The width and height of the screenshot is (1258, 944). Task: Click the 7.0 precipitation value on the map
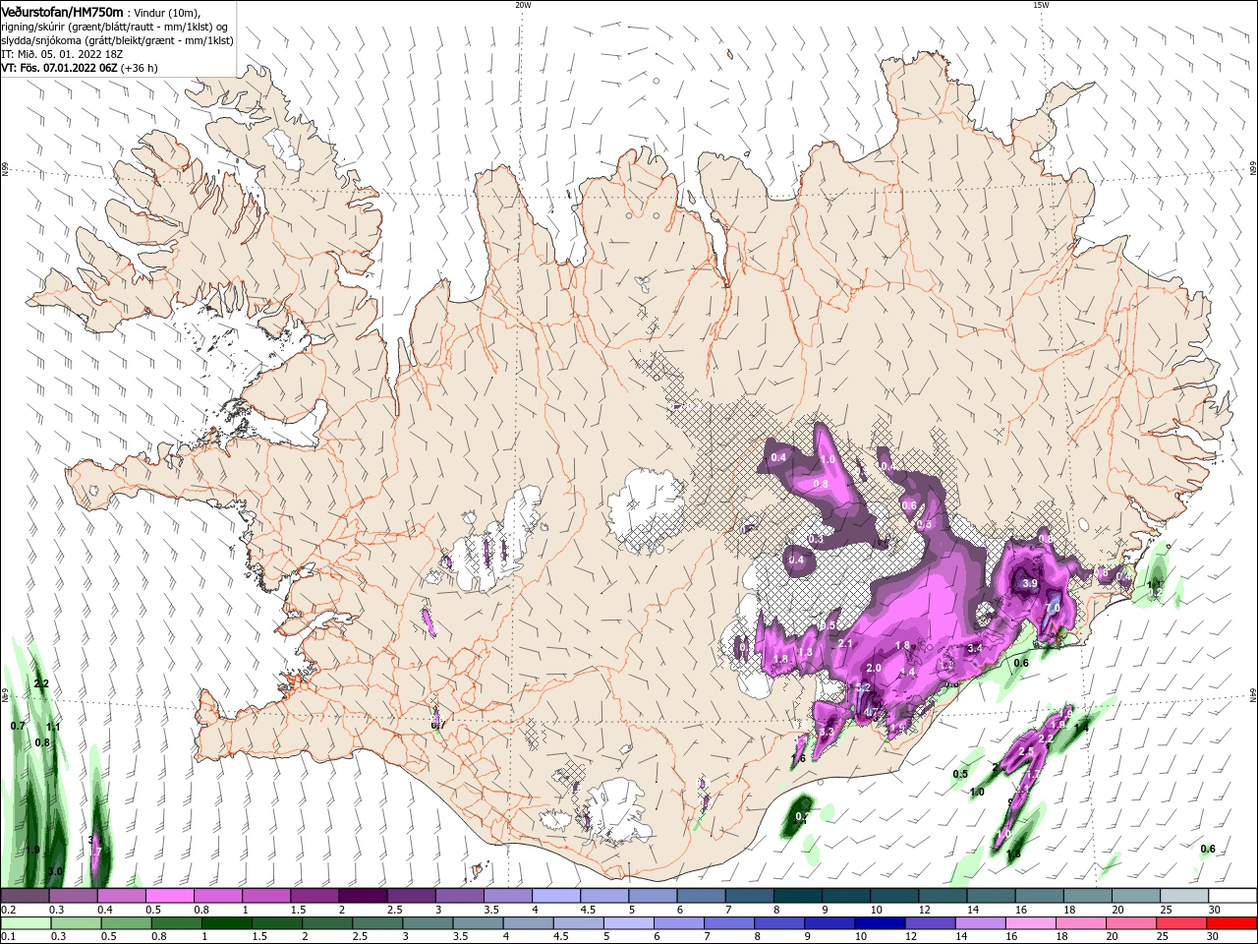1053,608
